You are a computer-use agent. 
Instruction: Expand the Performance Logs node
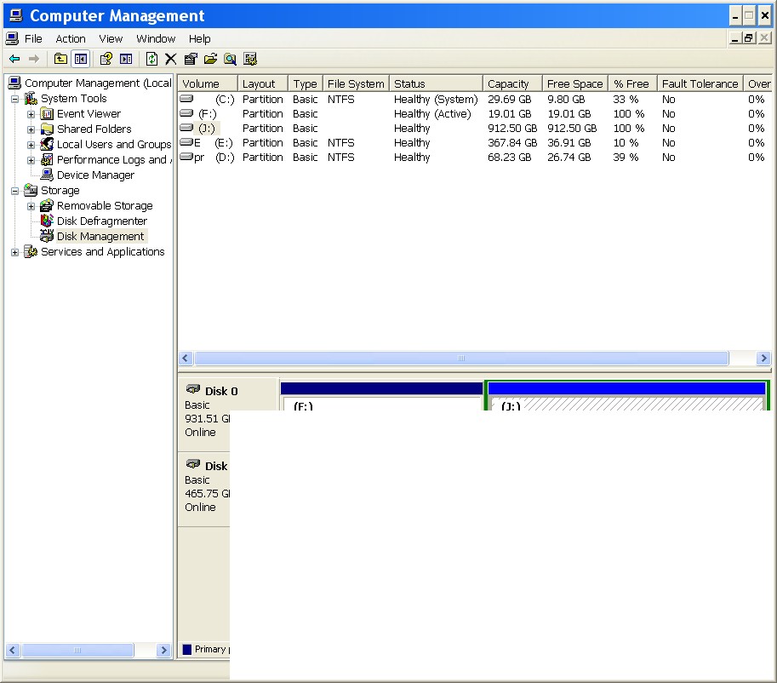[x=31, y=161]
